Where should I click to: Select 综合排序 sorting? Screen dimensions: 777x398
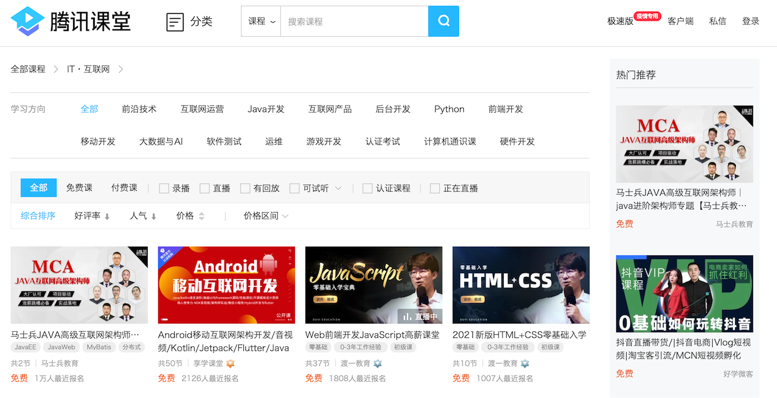[x=38, y=216]
